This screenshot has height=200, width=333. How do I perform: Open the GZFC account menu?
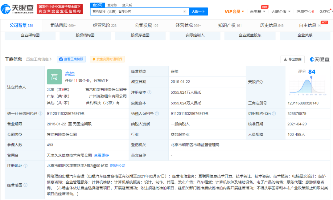pyautogui.click(x=326, y=11)
